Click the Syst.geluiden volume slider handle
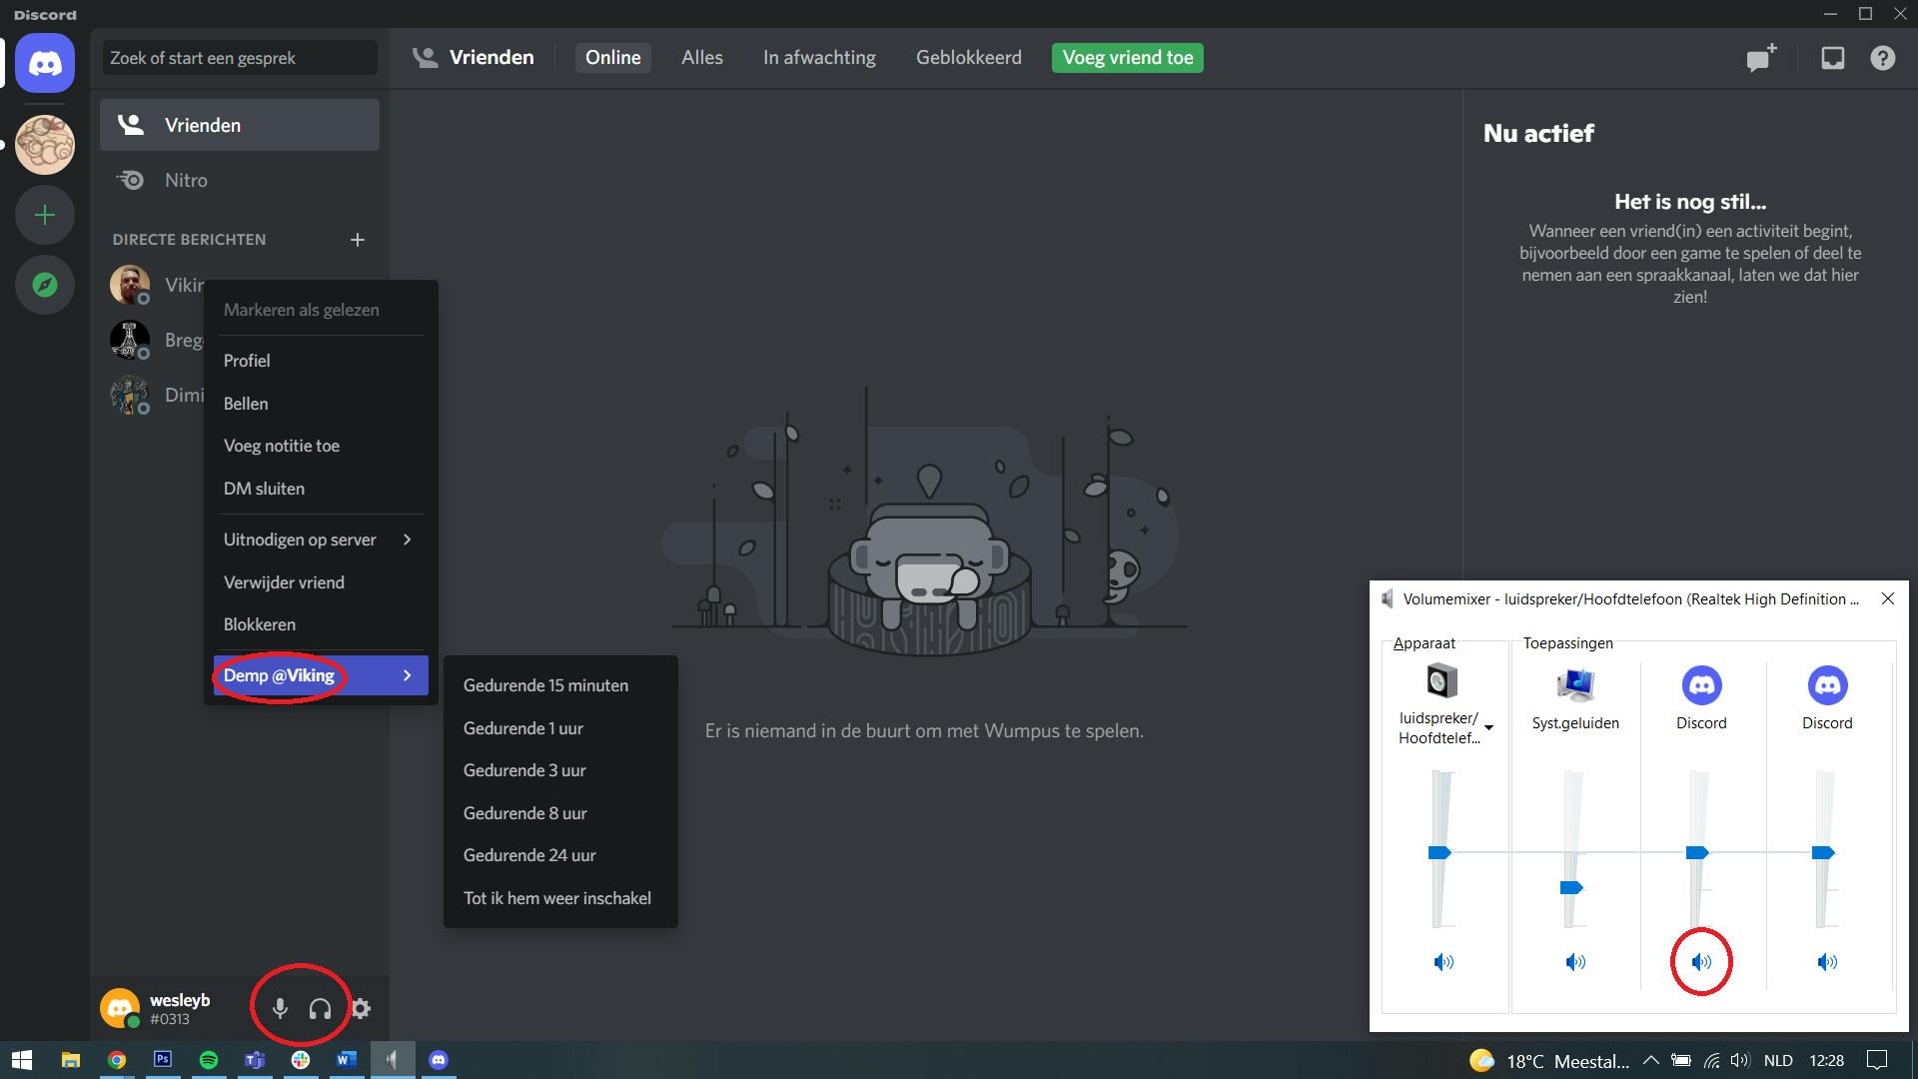Image resolution: width=1918 pixels, height=1079 pixels. tap(1571, 887)
